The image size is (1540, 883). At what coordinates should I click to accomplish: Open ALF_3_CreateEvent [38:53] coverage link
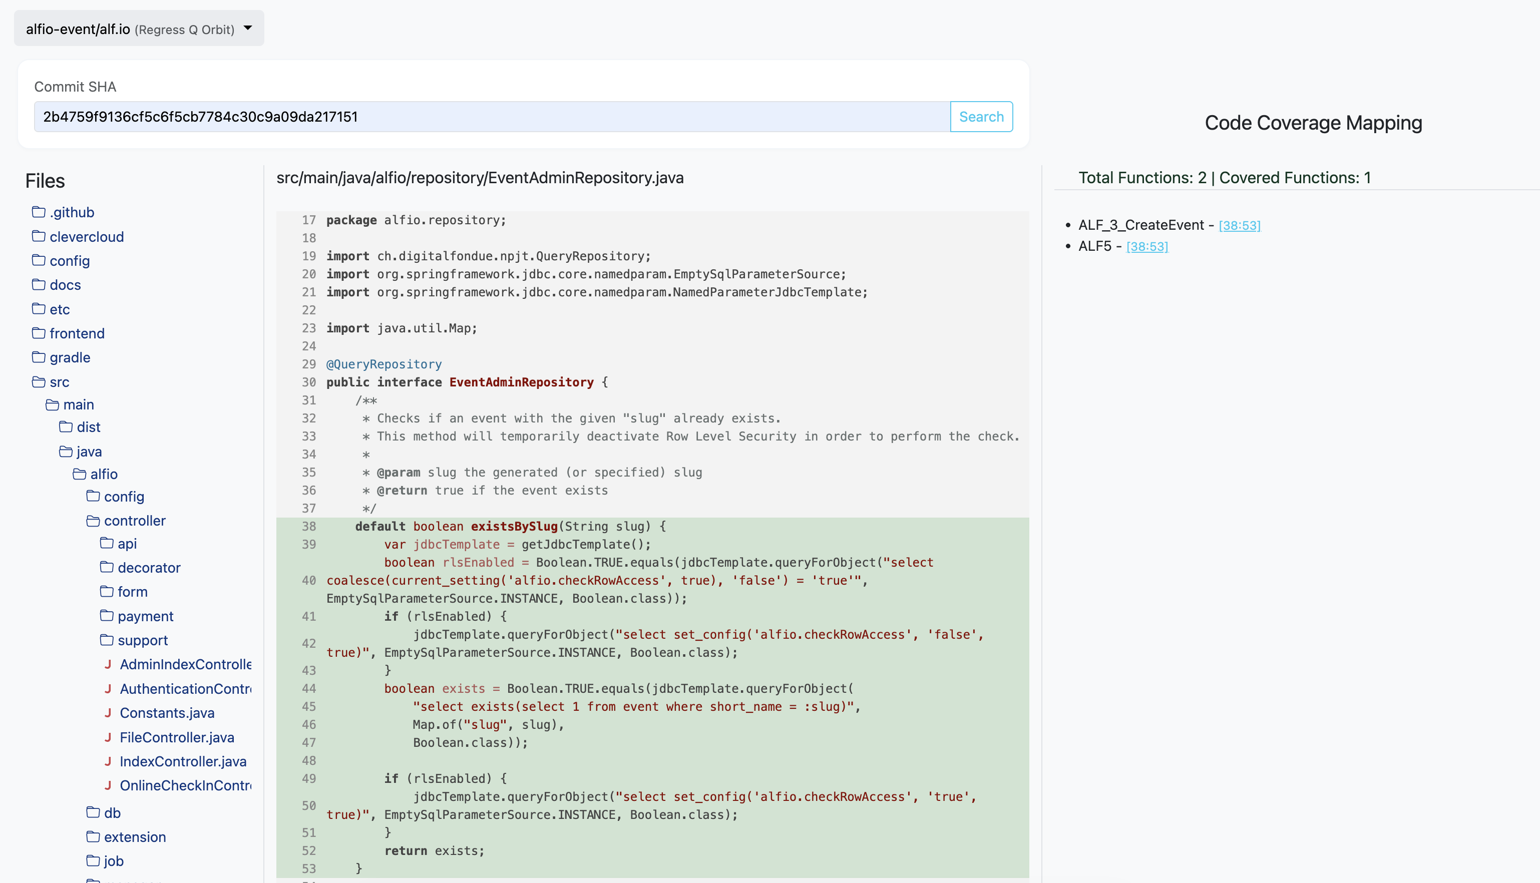tap(1239, 226)
